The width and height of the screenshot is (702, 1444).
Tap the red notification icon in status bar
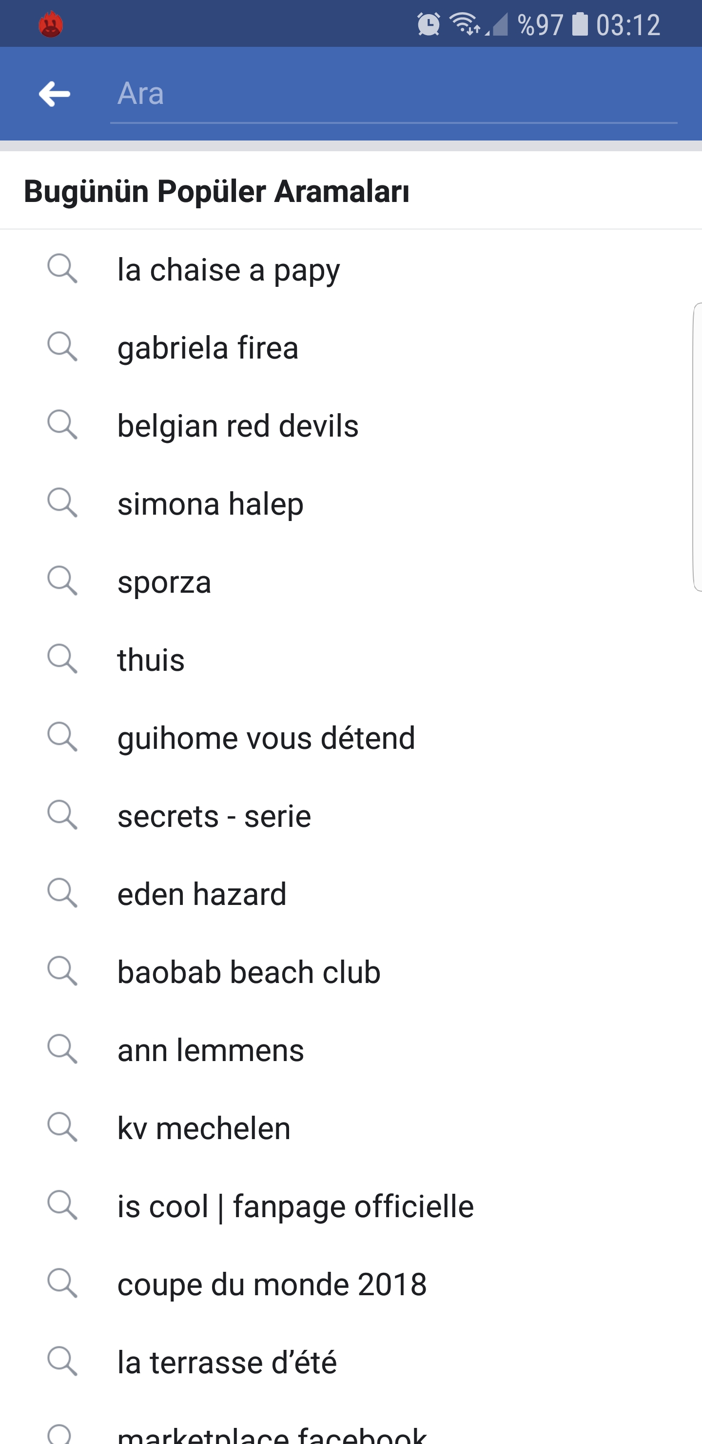pyautogui.click(x=50, y=24)
